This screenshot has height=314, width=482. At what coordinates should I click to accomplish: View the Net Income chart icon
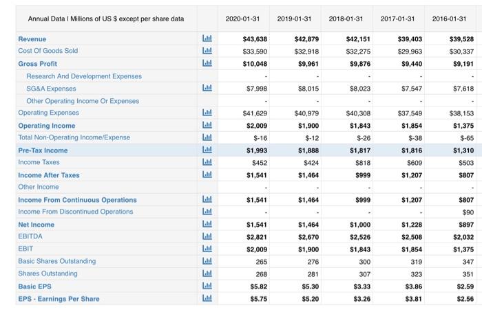[x=207, y=224]
